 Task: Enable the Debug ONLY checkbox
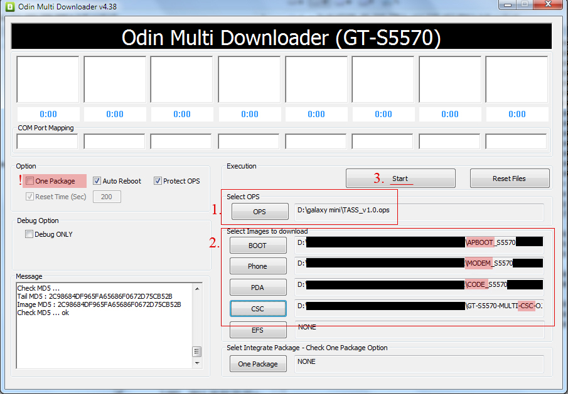pos(29,234)
